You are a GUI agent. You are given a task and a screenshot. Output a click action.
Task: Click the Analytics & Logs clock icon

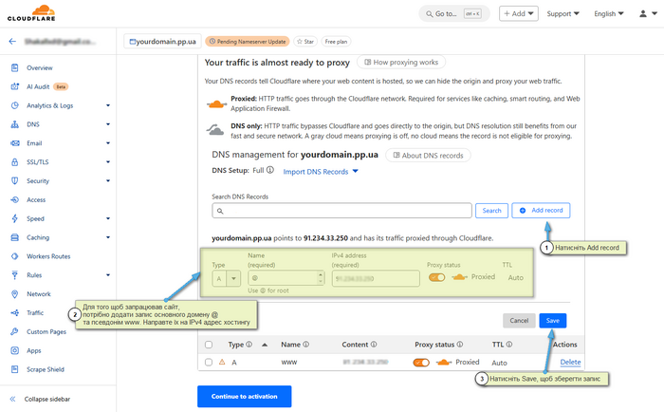(x=15, y=105)
